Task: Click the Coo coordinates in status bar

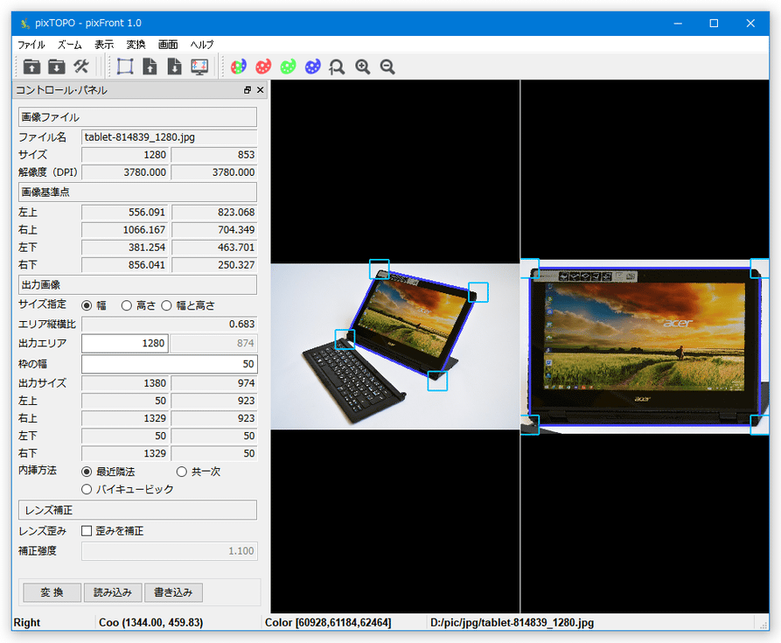Action: coord(151,623)
